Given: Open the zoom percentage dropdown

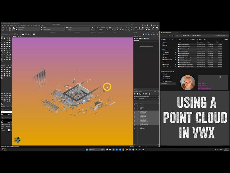Looking at the screenshot, I should click(147, 27).
